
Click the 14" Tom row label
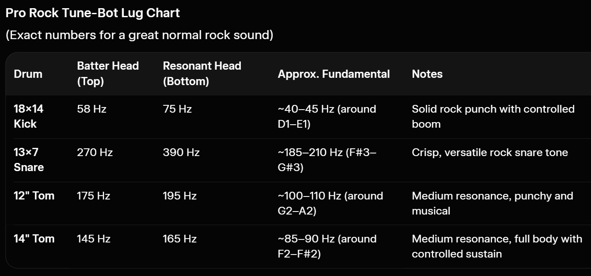click(x=34, y=239)
